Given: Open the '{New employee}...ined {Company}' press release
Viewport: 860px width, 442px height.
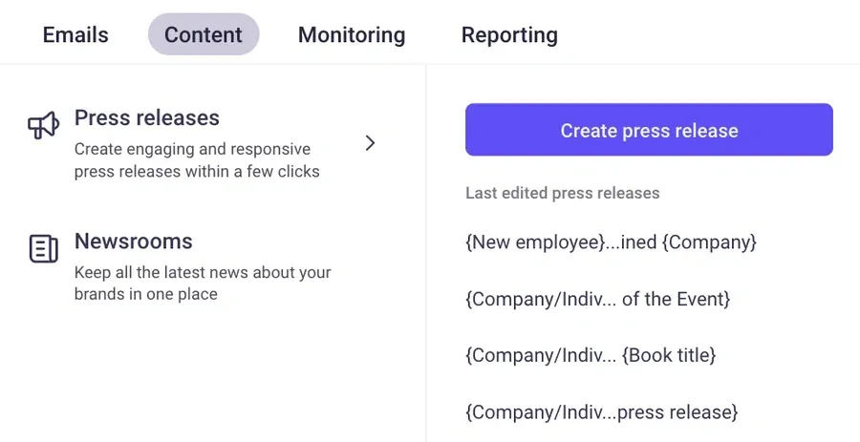Looking at the screenshot, I should pyautogui.click(x=611, y=242).
